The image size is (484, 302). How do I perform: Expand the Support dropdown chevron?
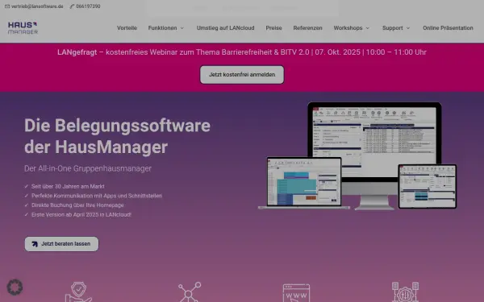pos(408,28)
